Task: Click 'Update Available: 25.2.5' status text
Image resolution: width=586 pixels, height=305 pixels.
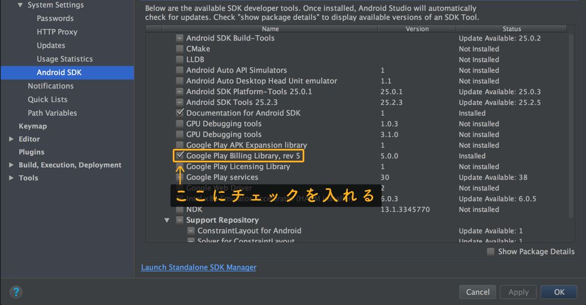Action: click(x=500, y=102)
